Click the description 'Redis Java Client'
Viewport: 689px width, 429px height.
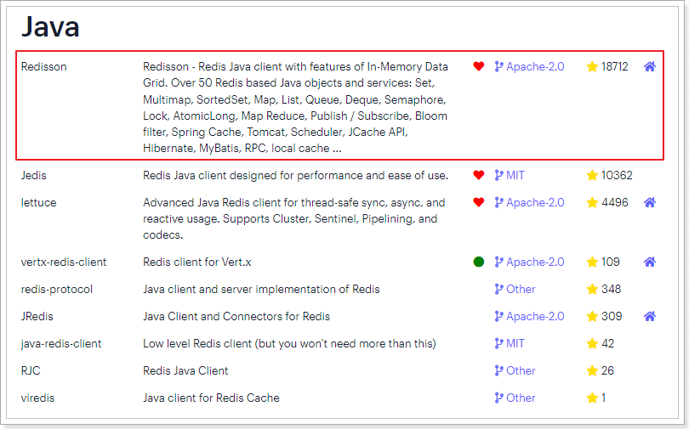186,371
